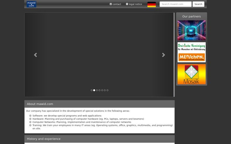Open the Mosaik partner logo
Screen dimensions: 231x144
click(x=192, y=74)
